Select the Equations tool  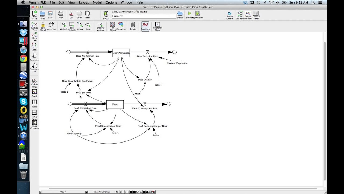click(145, 26)
